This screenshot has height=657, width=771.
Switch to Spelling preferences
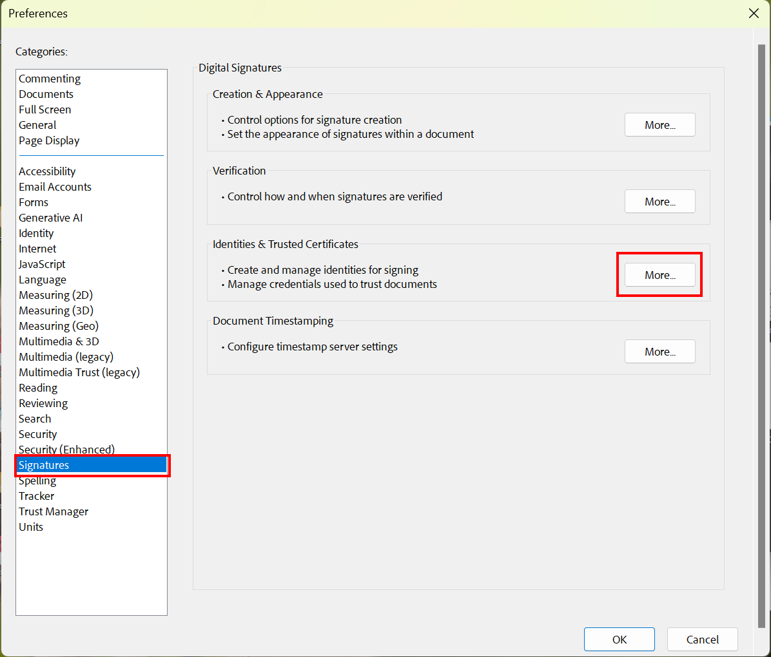[x=37, y=480]
